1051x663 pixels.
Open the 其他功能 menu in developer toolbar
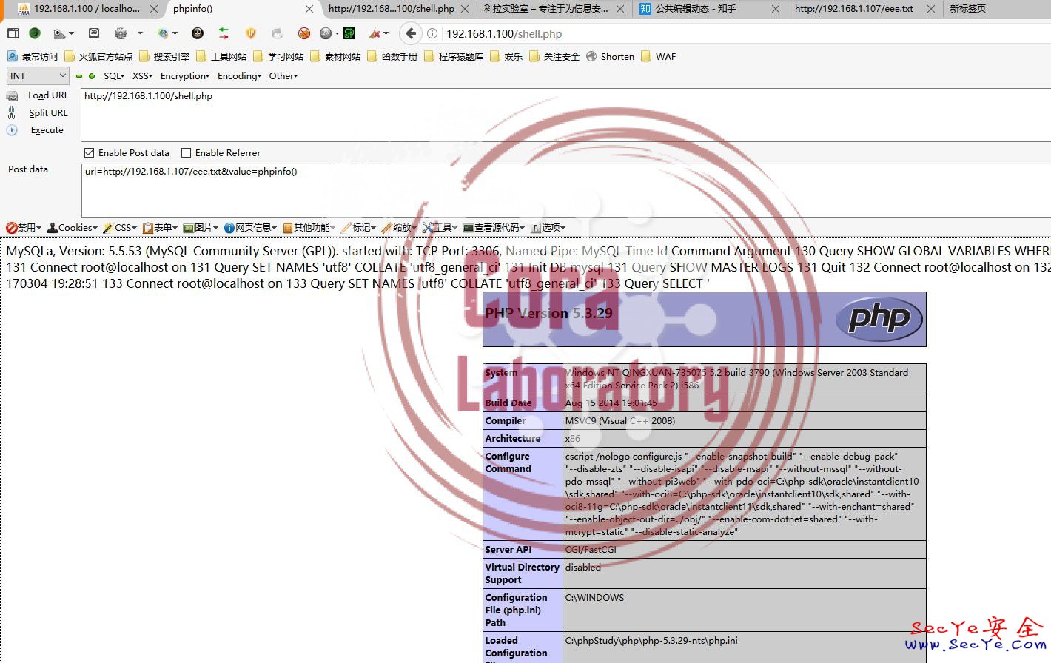pos(309,228)
